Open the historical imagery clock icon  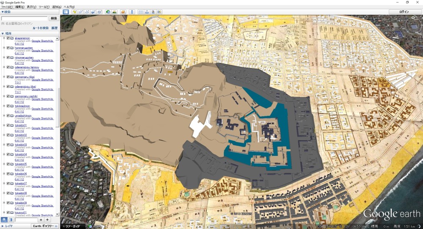pos(108,12)
